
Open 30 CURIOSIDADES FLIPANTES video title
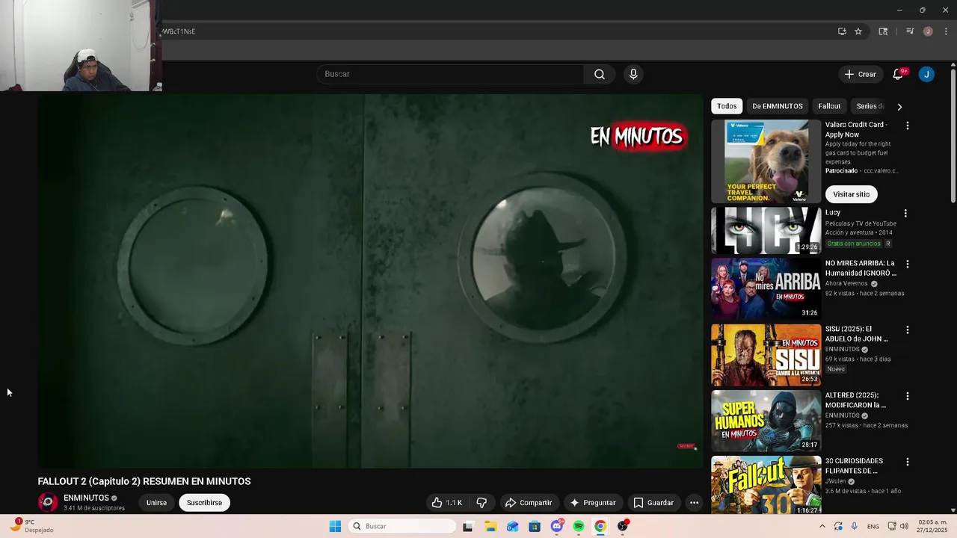tap(854, 466)
